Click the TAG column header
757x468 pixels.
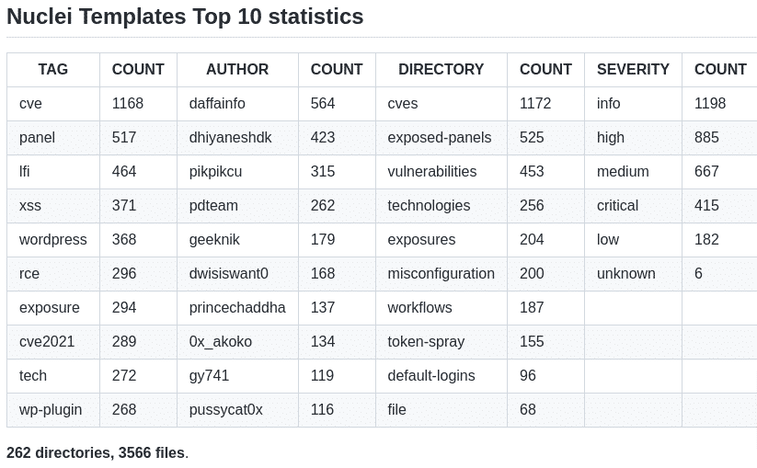click(x=53, y=69)
